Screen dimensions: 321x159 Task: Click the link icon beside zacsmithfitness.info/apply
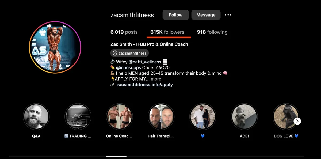pyautogui.click(x=112, y=85)
